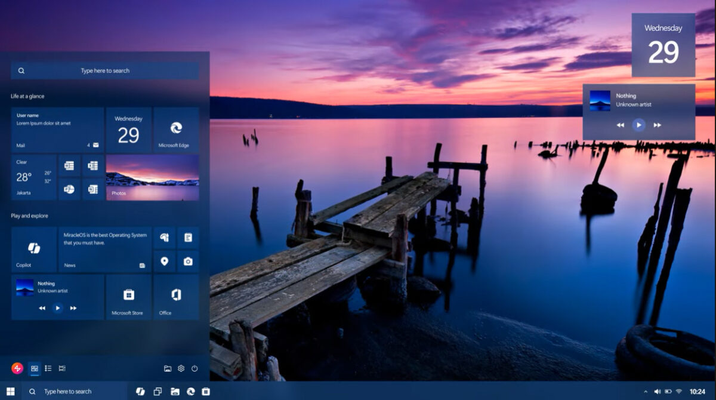The width and height of the screenshot is (716, 400).
Task: Toggle the volume icon in the system tray
Action: [657, 392]
